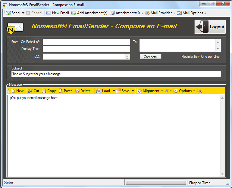The width and height of the screenshot is (232, 188).
Task: Focus the From - On Behalf of field
Action: click(x=86, y=42)
